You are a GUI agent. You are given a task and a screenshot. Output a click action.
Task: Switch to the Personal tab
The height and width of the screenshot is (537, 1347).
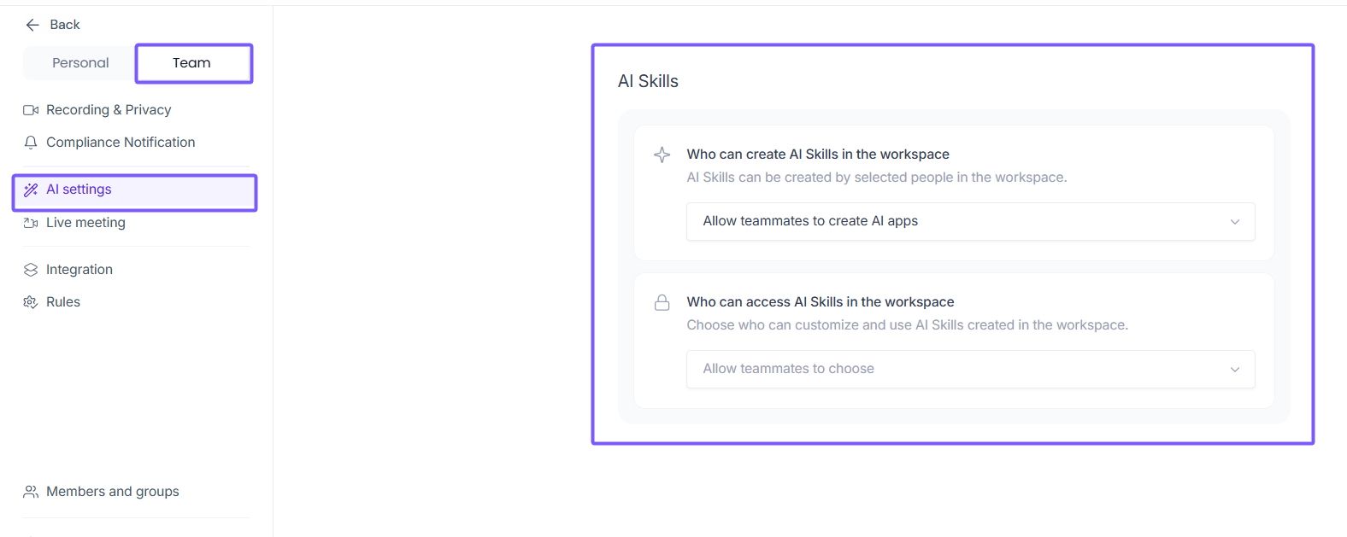click(x=80, y=63)
